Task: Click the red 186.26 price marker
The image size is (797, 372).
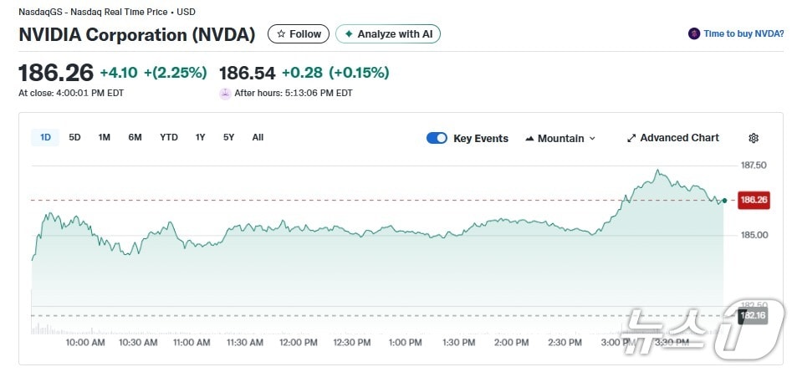Action: pos(754,200)
